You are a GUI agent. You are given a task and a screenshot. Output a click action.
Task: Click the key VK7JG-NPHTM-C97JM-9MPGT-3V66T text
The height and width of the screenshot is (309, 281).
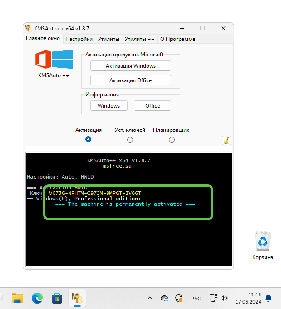click(x=95, y=193)
